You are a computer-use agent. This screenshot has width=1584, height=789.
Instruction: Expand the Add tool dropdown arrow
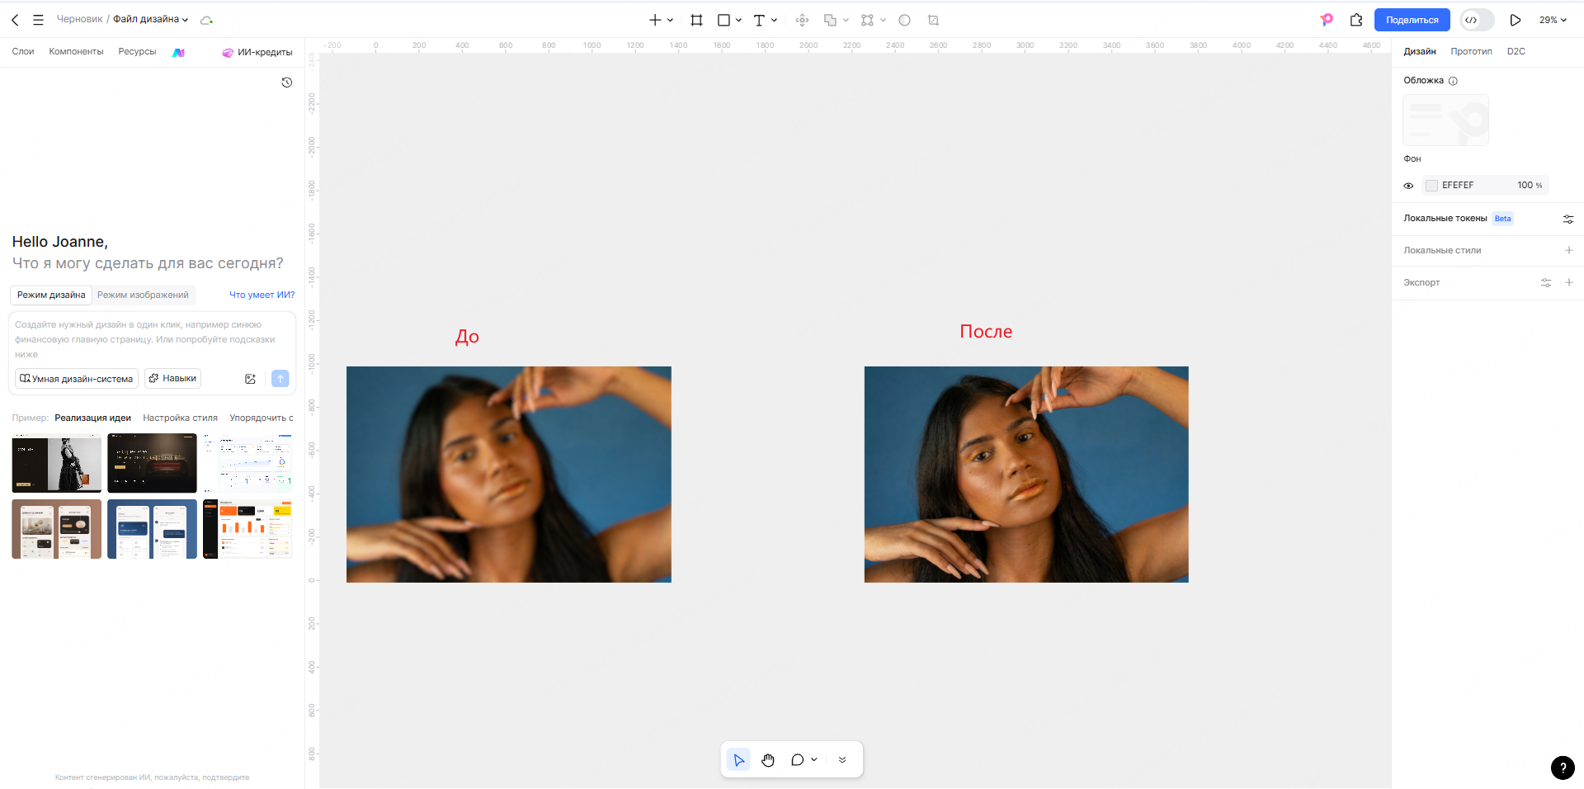click(670, 20)
